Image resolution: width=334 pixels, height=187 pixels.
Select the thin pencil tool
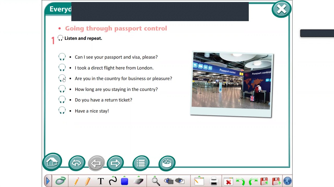click(x=76, y=181)
